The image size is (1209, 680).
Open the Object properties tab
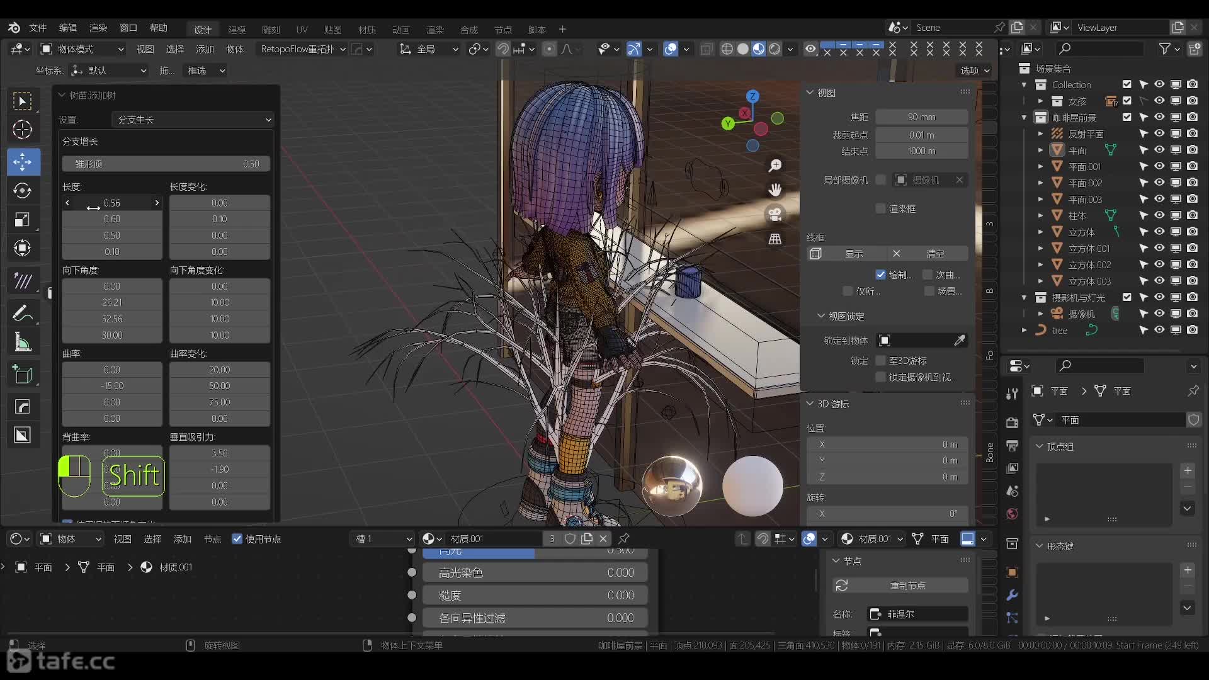point(1012,572)
